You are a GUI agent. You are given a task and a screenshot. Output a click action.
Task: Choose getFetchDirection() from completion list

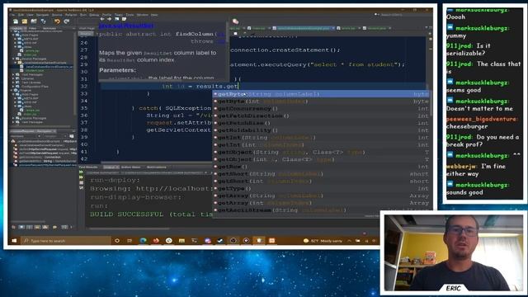click(x=321, y=115)
